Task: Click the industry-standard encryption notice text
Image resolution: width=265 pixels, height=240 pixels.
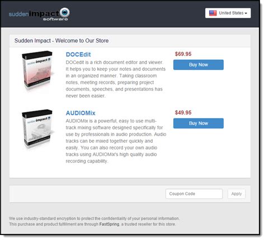Action: coord(94,218)
